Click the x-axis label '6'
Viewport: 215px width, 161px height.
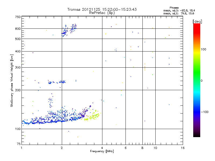point(126,148)
